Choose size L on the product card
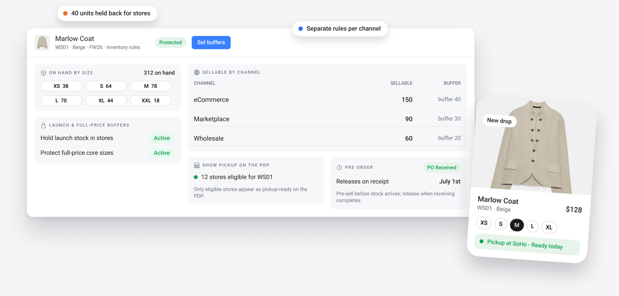Screen dimensions: 619x296 tap(533, 226)
